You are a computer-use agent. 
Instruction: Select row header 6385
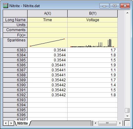click(x=15, y=60)
